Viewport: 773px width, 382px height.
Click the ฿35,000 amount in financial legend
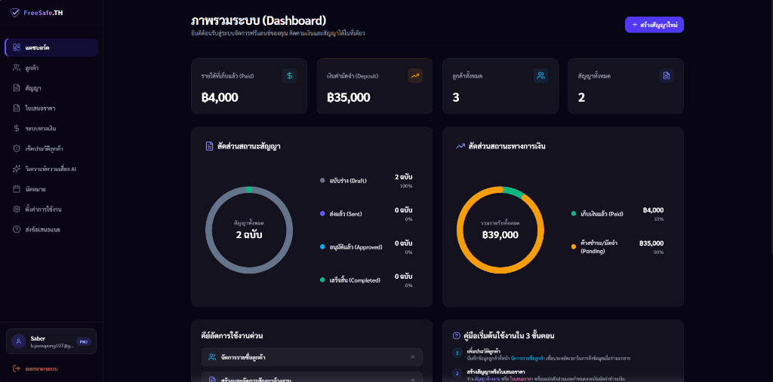[x=651, y=243]
